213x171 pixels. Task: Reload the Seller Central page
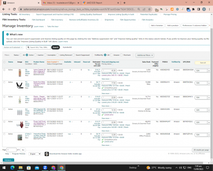point(14,9)
